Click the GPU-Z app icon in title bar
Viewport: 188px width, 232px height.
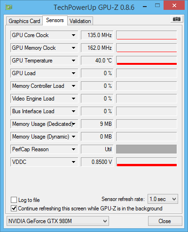pyautogui.click(x=9, y=7)
